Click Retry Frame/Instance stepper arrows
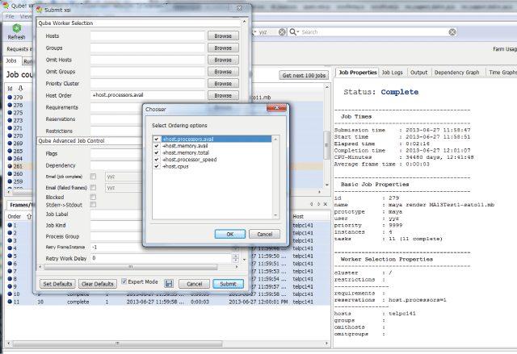The height and width of the screenshot is (354, 517). 235,248
